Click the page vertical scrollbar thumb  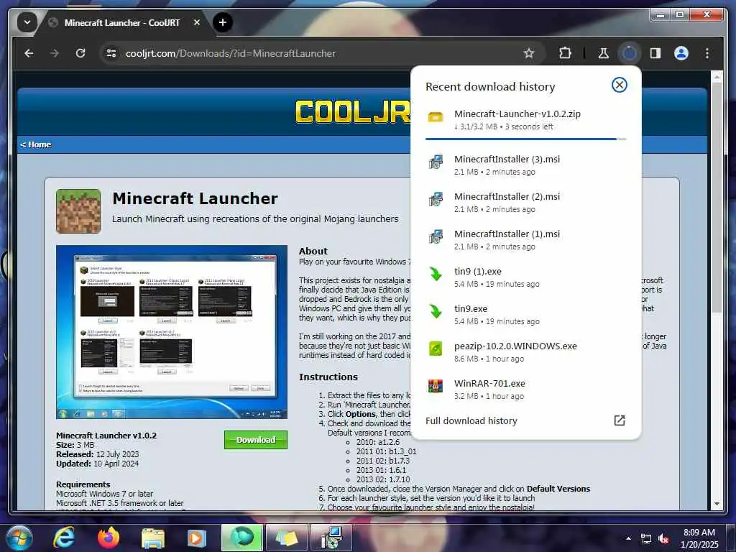717,197
